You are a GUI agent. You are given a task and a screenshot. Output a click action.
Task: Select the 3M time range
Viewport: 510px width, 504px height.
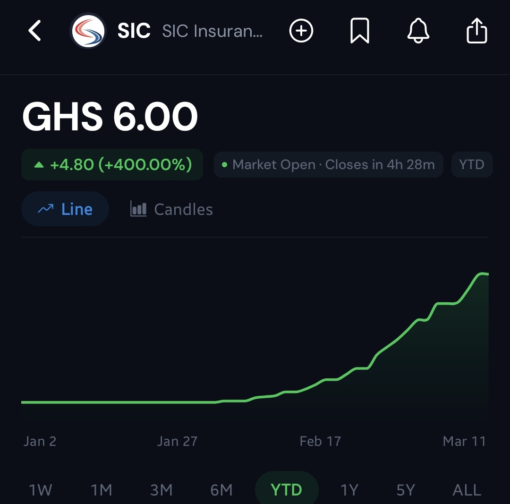click(x=161, y=490)
